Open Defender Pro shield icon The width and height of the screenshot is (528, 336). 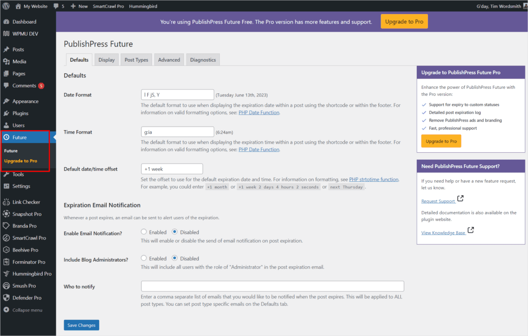click(6, 298)
